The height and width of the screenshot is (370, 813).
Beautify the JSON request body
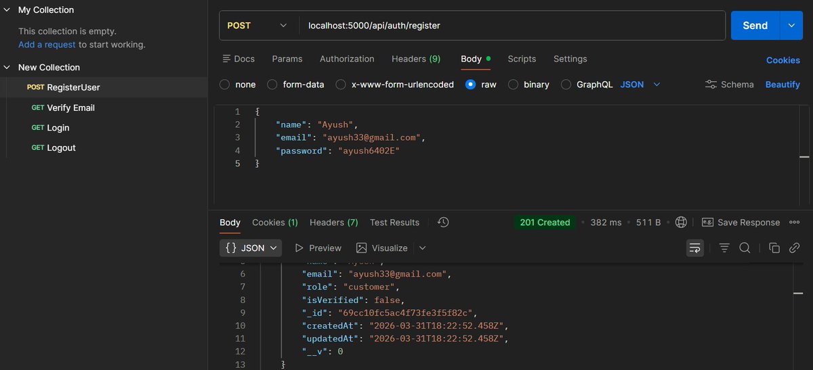click(783, 85)
